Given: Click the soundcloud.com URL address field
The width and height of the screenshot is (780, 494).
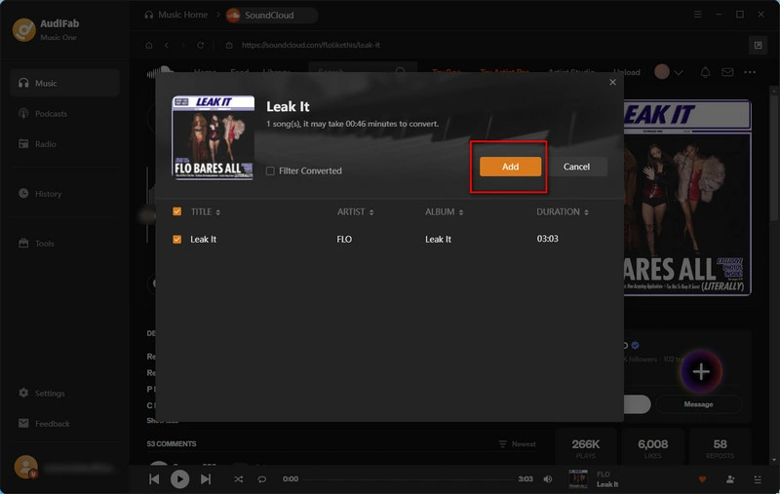Looking at the screenshot, I should coord(311,45).
